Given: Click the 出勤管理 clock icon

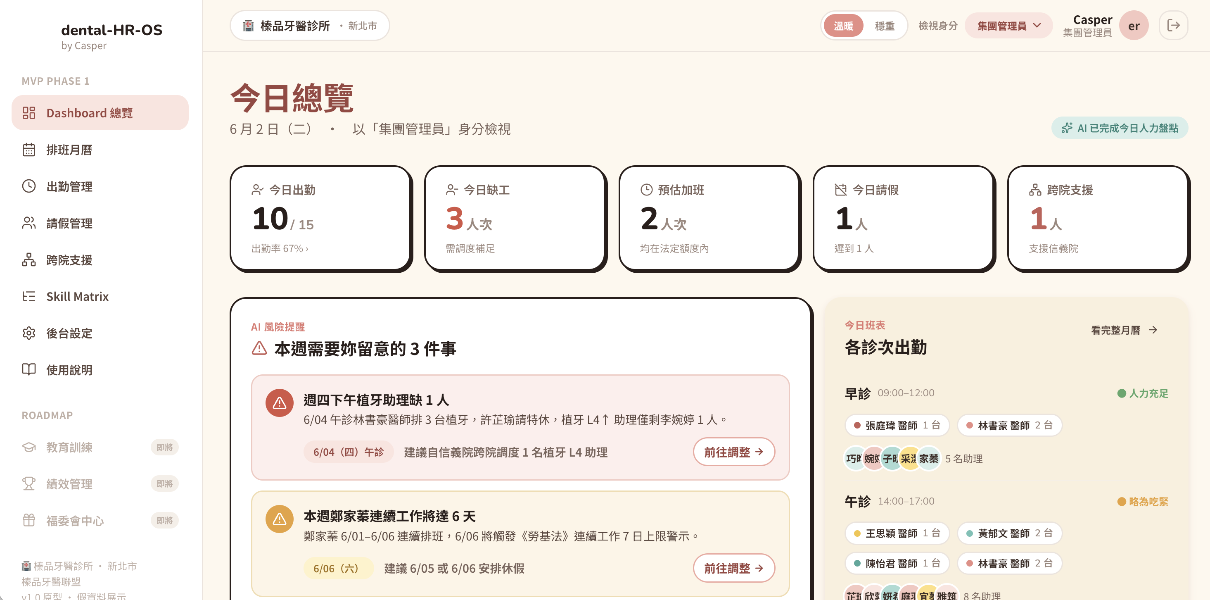Looking at the screenshot, I should click(28, 186).
